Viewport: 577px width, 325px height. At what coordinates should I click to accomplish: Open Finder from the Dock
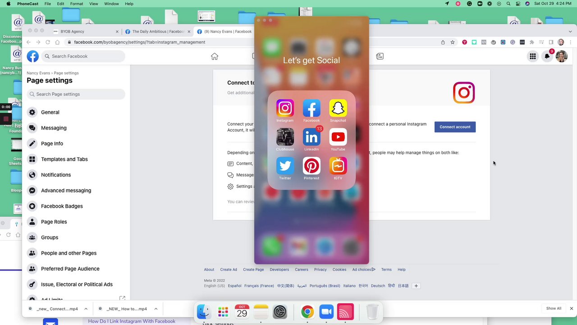pos(204,312)
